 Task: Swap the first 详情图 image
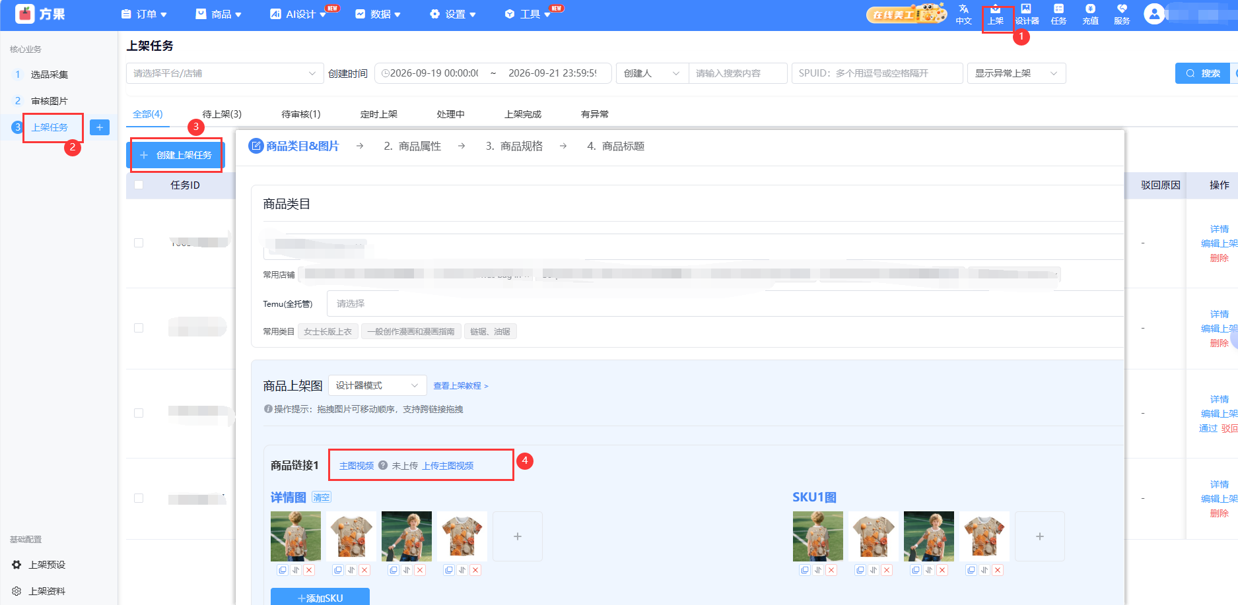[296, 570]
